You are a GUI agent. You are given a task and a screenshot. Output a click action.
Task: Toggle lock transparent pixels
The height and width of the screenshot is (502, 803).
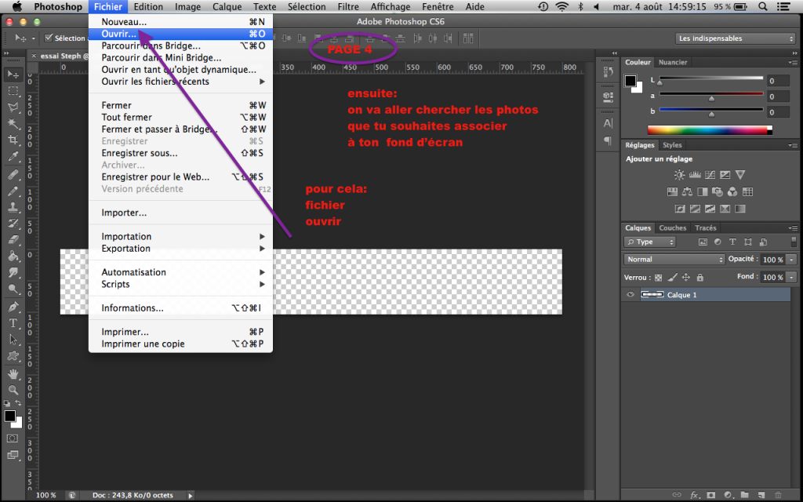click(659, 278)
